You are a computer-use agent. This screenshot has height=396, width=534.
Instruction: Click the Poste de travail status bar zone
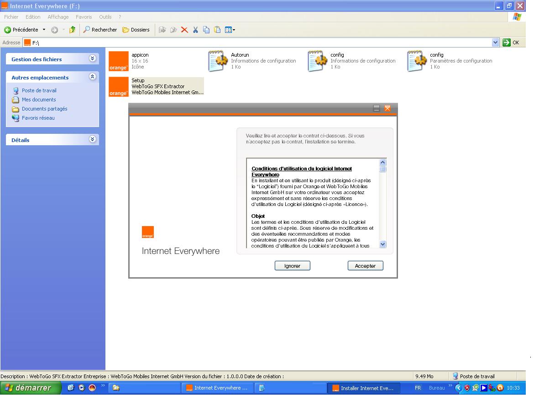tap(483, 376)
